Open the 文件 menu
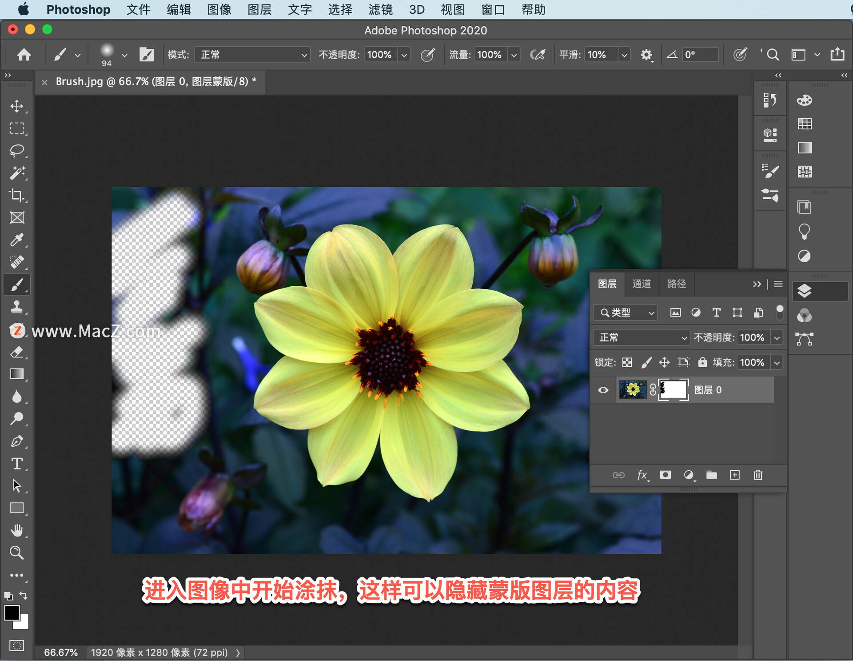 [x=138, y=9]
